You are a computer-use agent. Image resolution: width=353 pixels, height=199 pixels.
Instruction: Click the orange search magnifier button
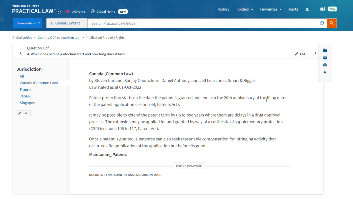click(x=332, y=23)
